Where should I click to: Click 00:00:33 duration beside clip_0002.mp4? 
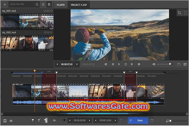coord(48,33)
